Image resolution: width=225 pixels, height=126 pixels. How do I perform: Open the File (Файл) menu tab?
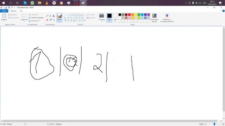4,11
